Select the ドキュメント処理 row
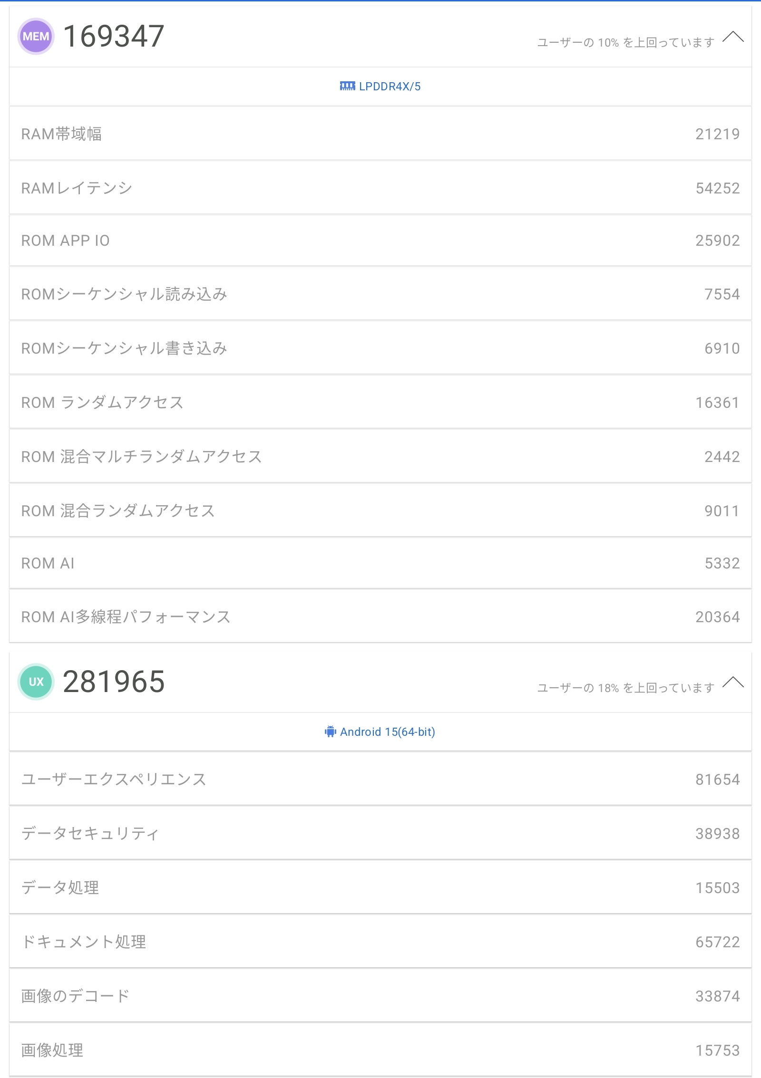The height and width of the screenshot is (1078, 761). click(380, 942)
